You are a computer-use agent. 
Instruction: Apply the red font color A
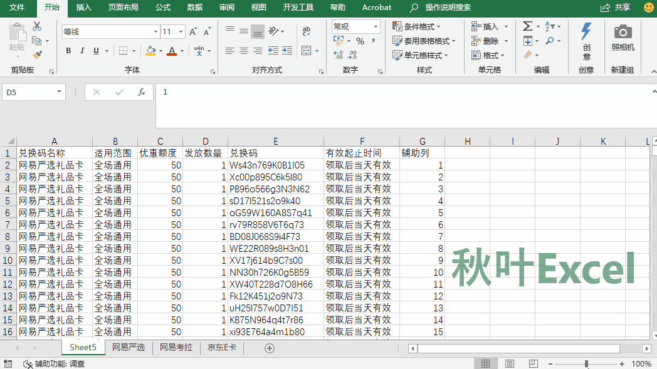pos(172,51)
